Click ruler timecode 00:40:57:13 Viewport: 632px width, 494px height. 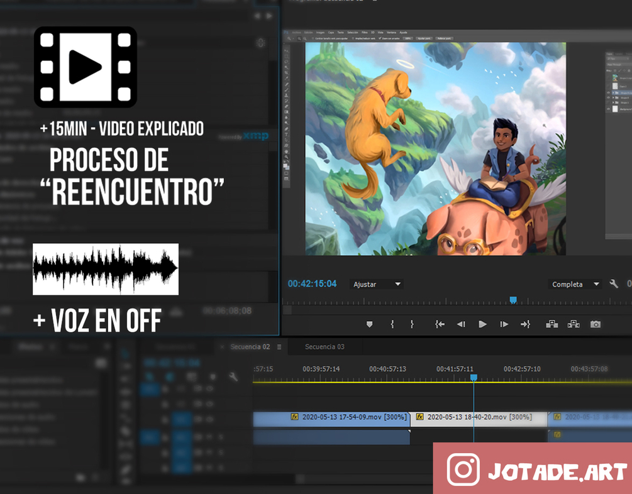(x=388, y=369)
